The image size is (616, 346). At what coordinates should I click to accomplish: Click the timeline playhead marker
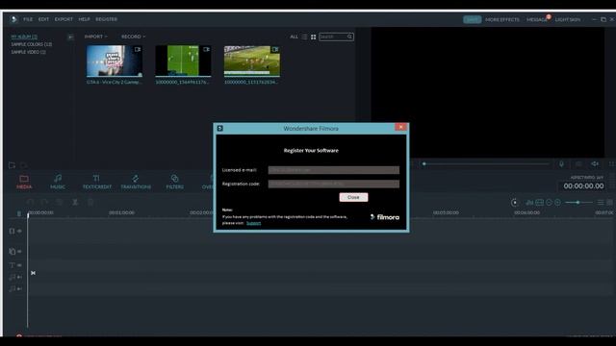coord(28,215)
